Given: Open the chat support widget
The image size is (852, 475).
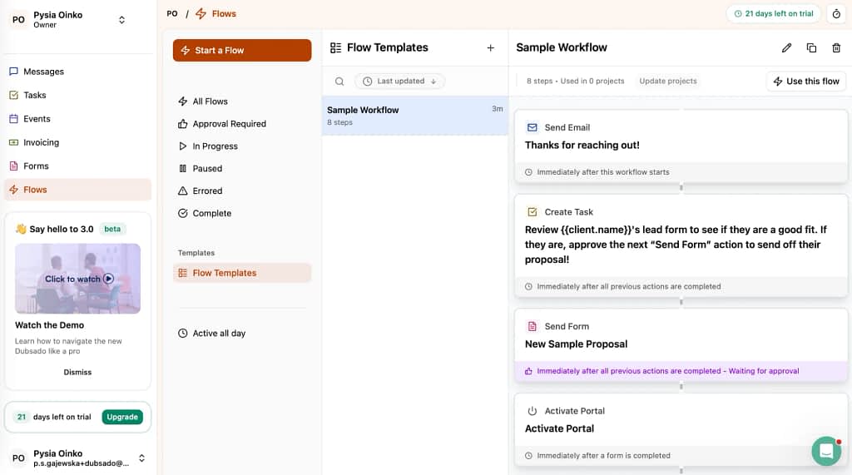Looking at the screenshot, I should tap(826, 451).
